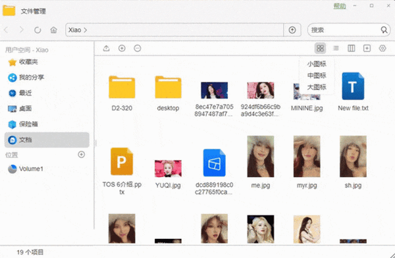The image size is (395, 258).
Task: Choose 小图标 small icon size
Action: [x=317, y=64]
